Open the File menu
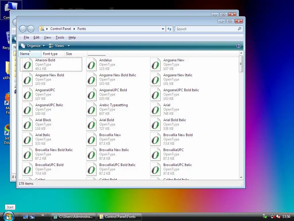Image resolution: width=294 pixels, height=221 pixels. [26, 37]
